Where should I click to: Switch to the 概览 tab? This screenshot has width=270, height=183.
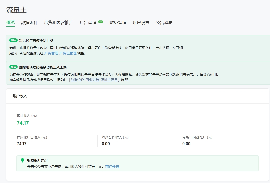pos(10,22)
